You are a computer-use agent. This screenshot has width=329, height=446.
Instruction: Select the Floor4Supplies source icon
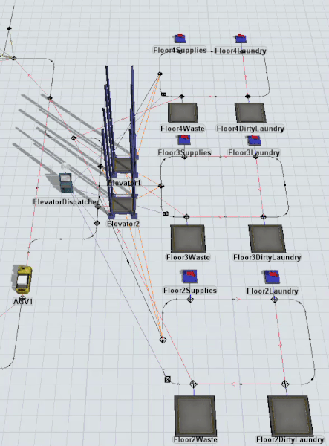pos(180,39)
